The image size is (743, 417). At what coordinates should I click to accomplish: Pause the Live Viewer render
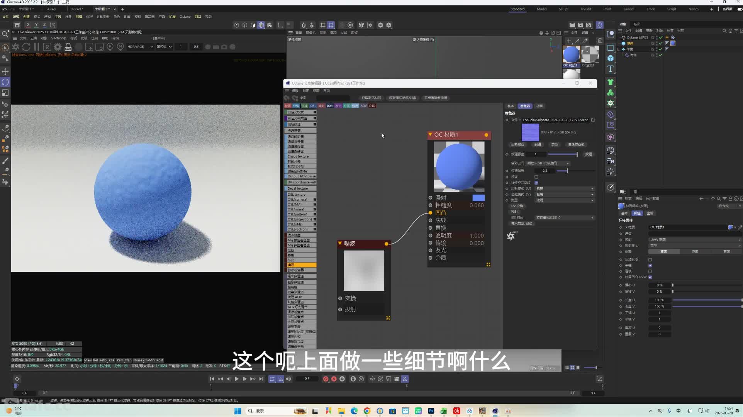point(37,47)
